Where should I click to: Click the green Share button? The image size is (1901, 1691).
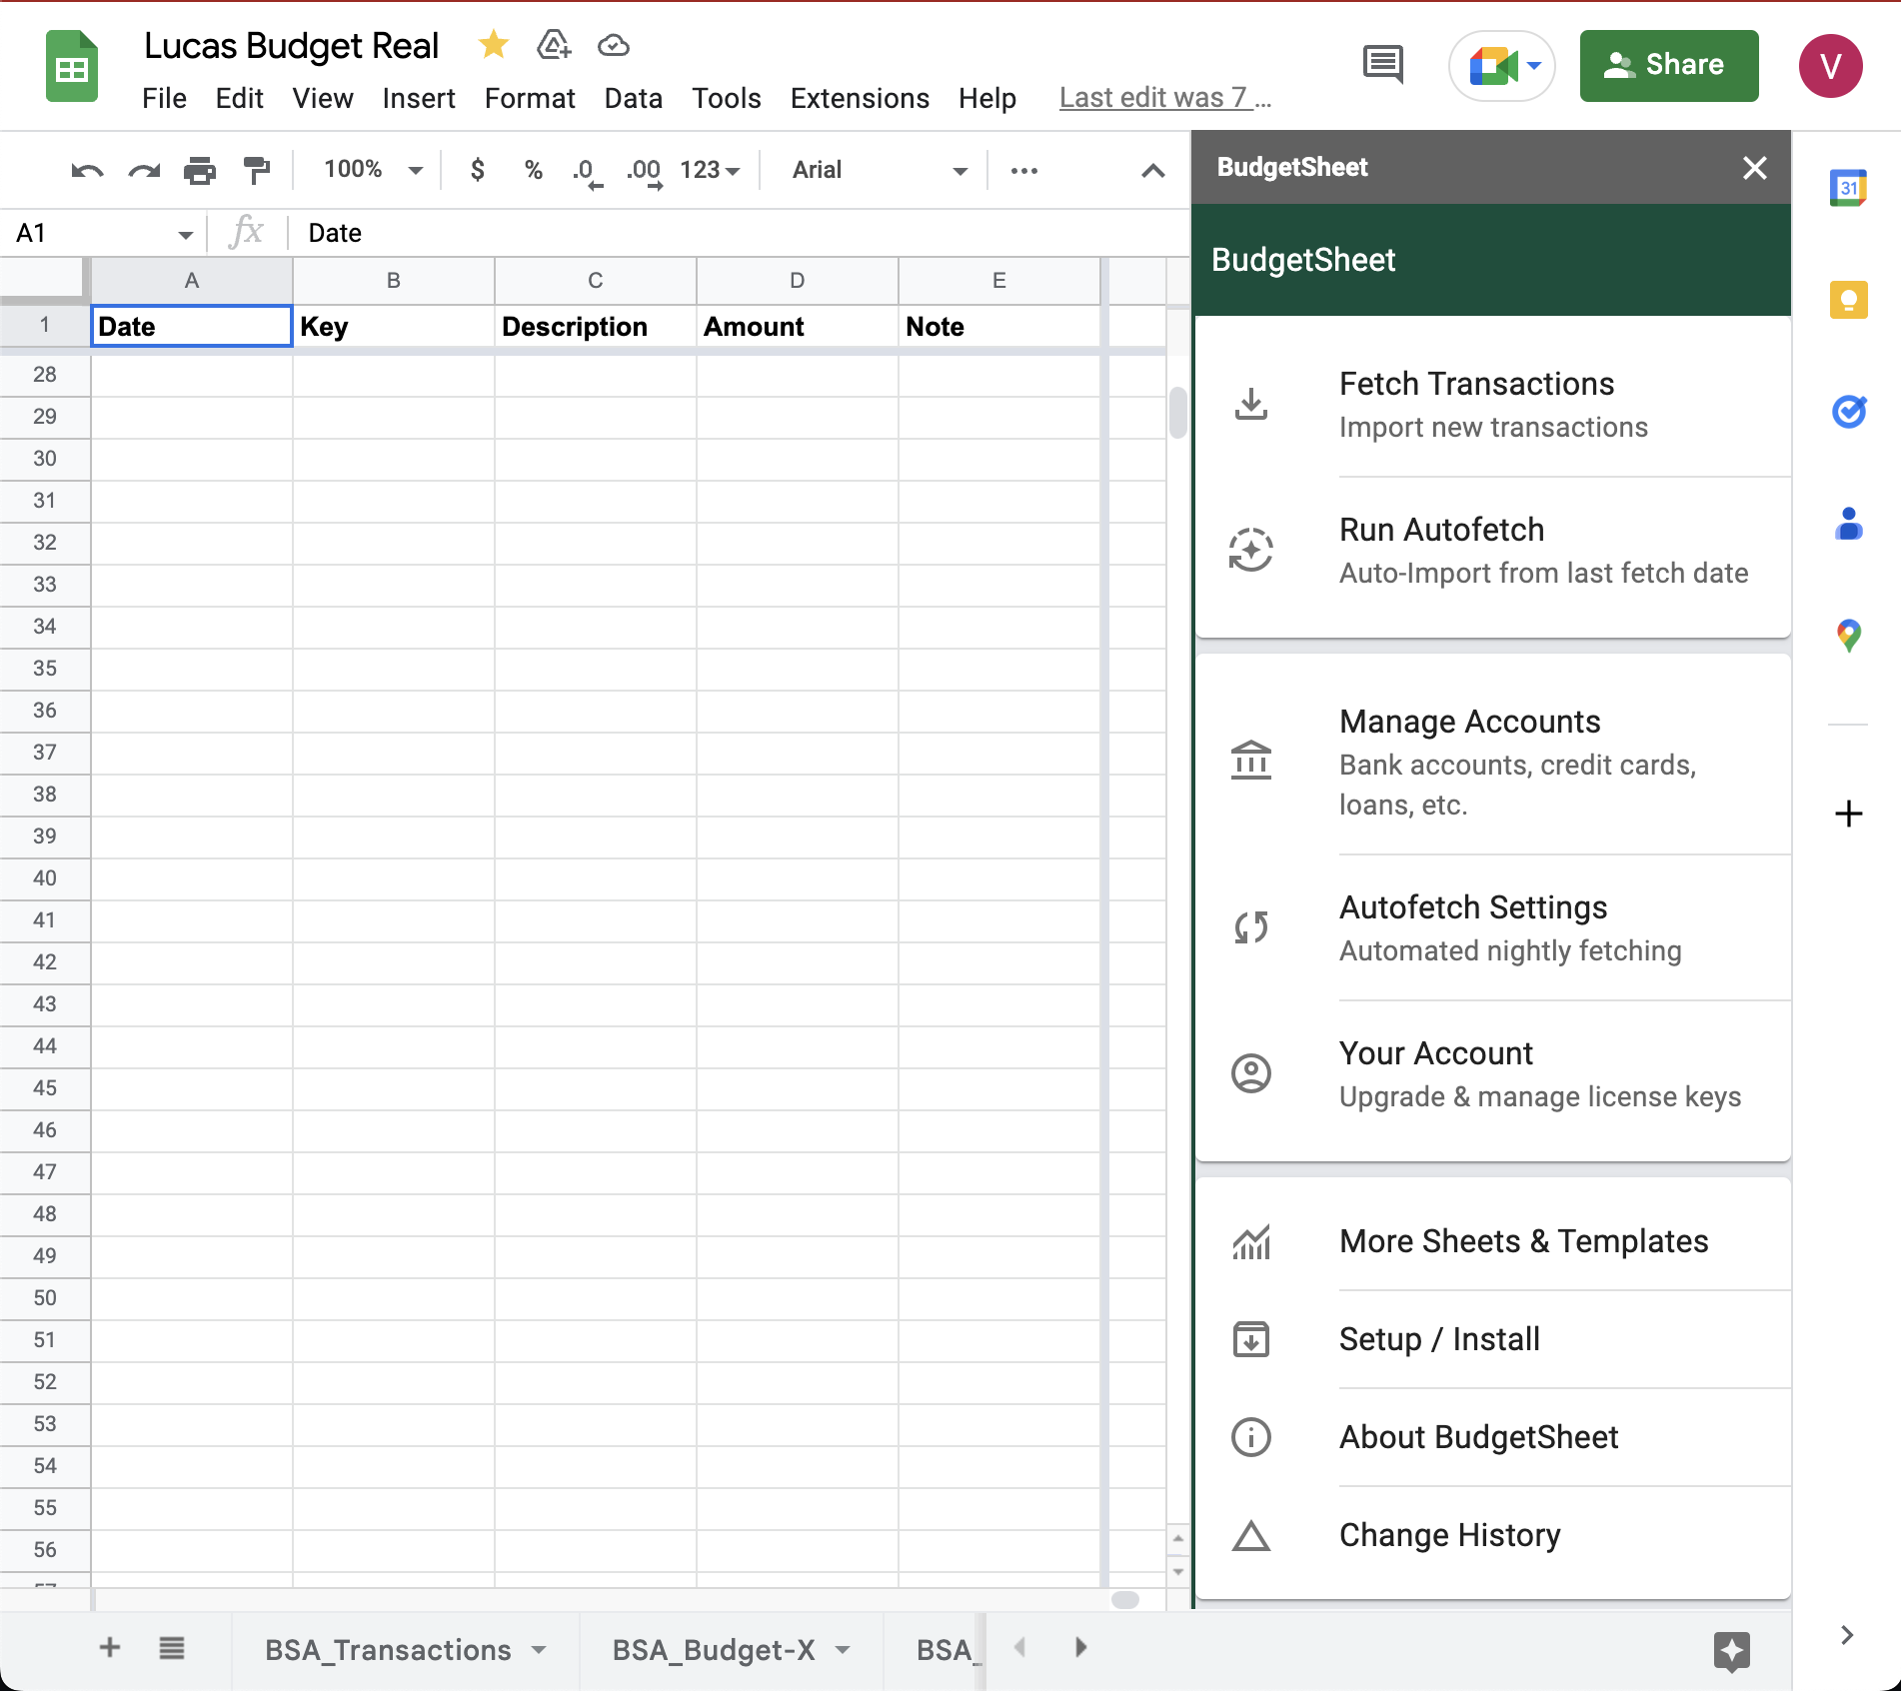click(1669, 65)
